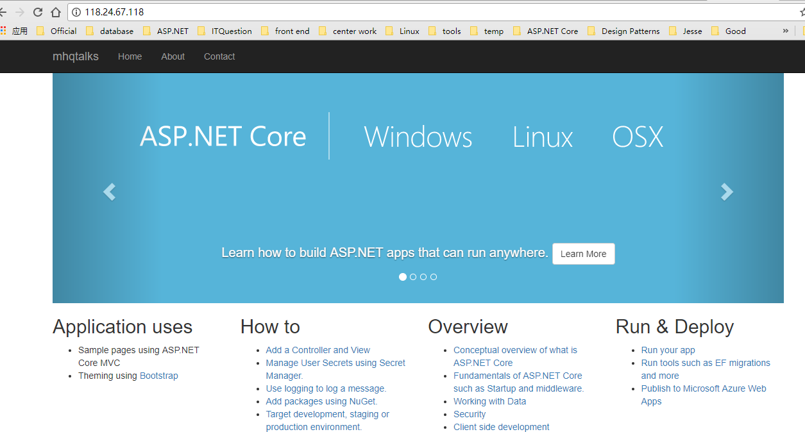Open Add a Controller and View link
The width and height of the screenshot is (805, 432).
[x=318, y=350]
